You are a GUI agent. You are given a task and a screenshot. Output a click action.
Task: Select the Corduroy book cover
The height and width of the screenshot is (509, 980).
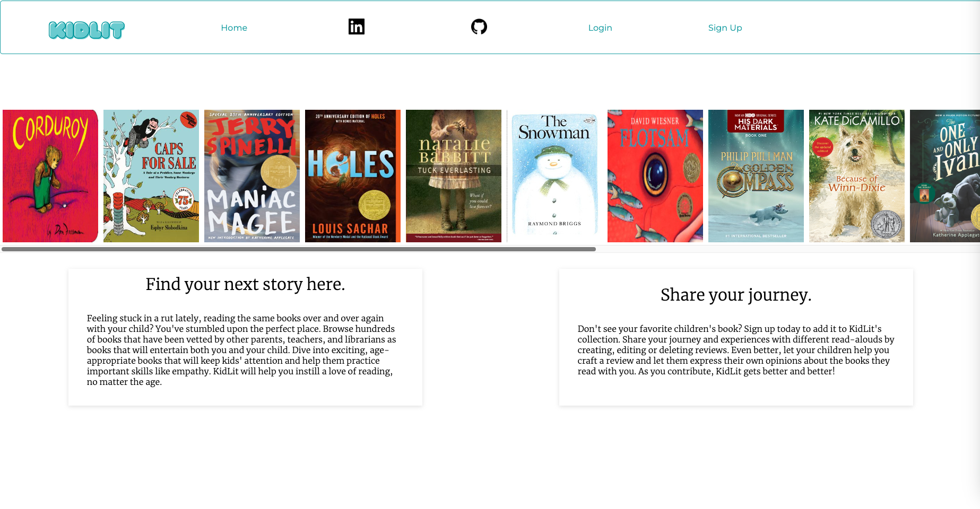[50, 176]
